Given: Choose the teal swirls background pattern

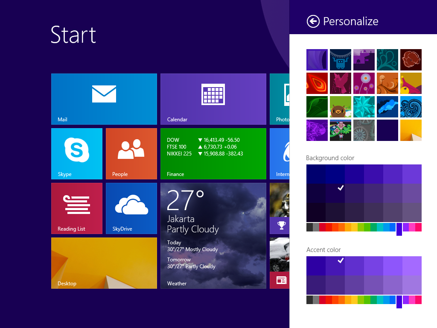Looking at the screenshot, I should (x=387, y=60).
